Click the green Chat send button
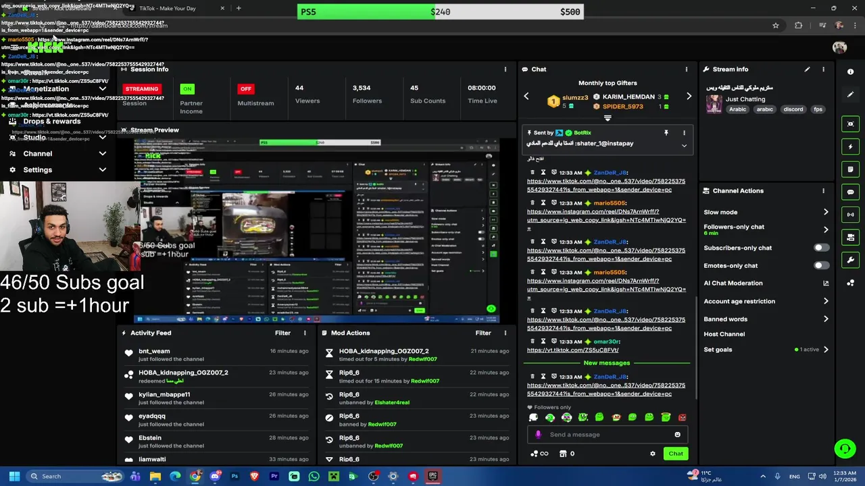Viewport: 865px width, 486px height. [676, 454]
